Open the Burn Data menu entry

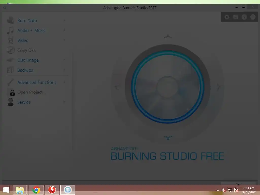coord(27,21)
